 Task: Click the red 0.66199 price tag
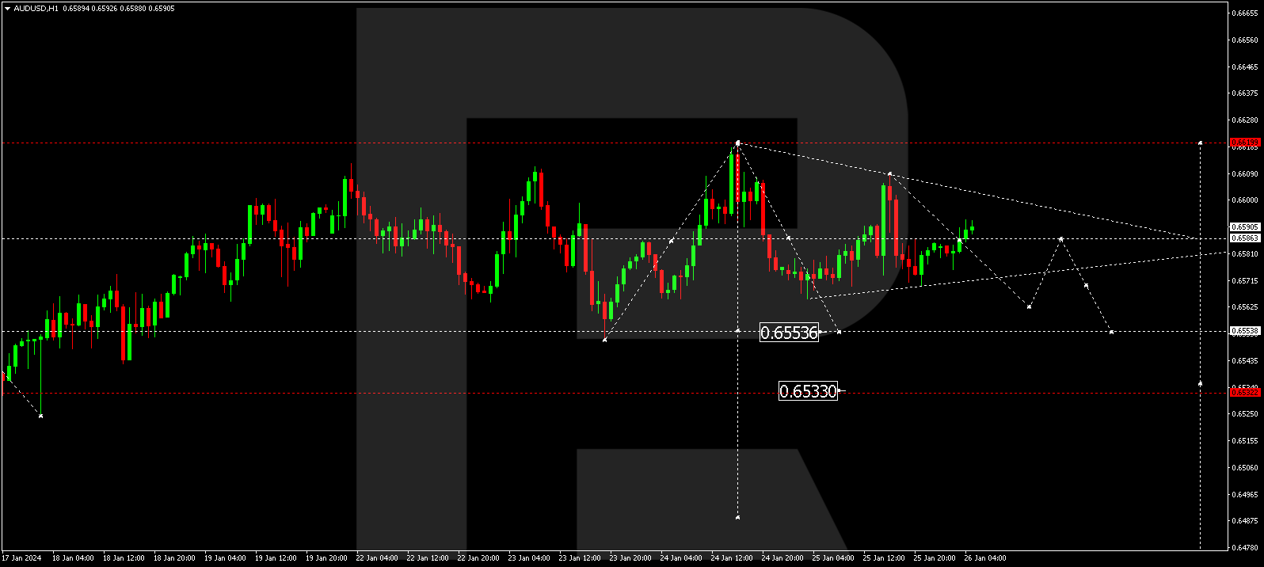(1245, 143)
